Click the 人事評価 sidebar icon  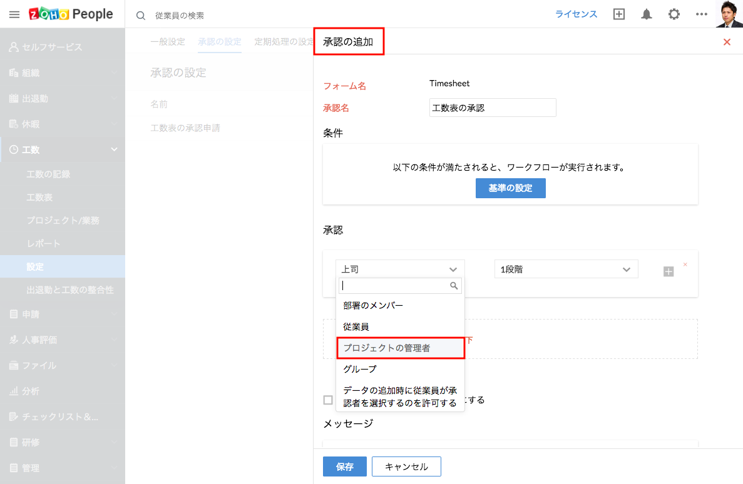point(14,340)
